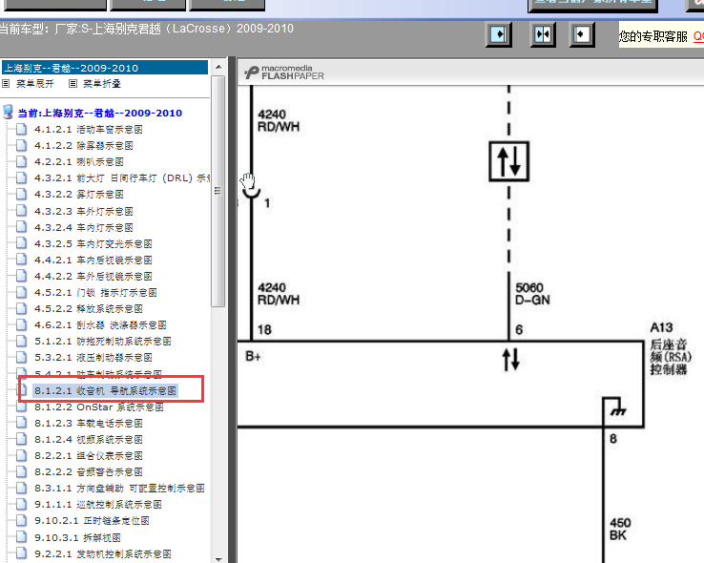The image size is (704, 563).
Task: Click the vertical splitter between tree and diagram
Action: point(232,310)
